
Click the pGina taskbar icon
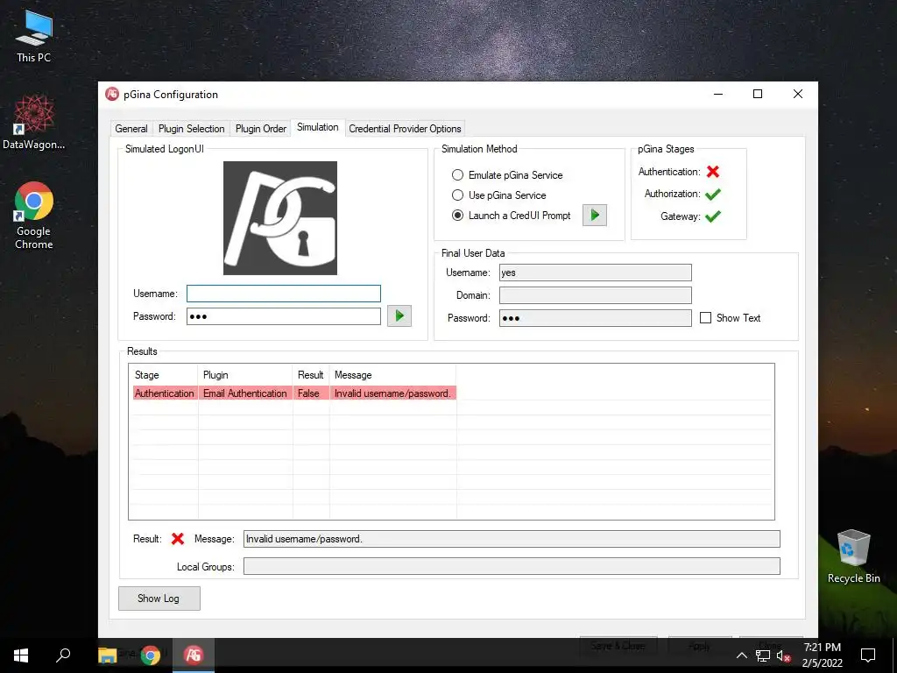point(194,655)
